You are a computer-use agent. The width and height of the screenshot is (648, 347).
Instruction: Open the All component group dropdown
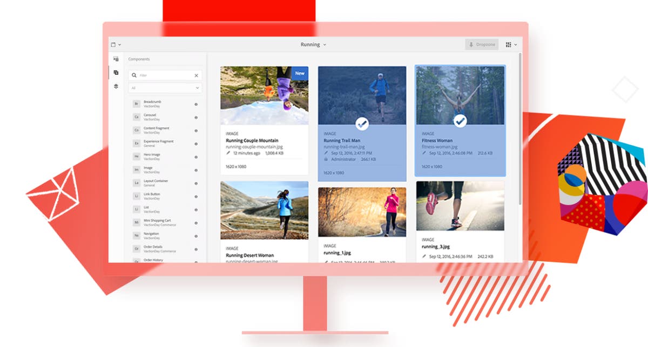tap(165, 87)
